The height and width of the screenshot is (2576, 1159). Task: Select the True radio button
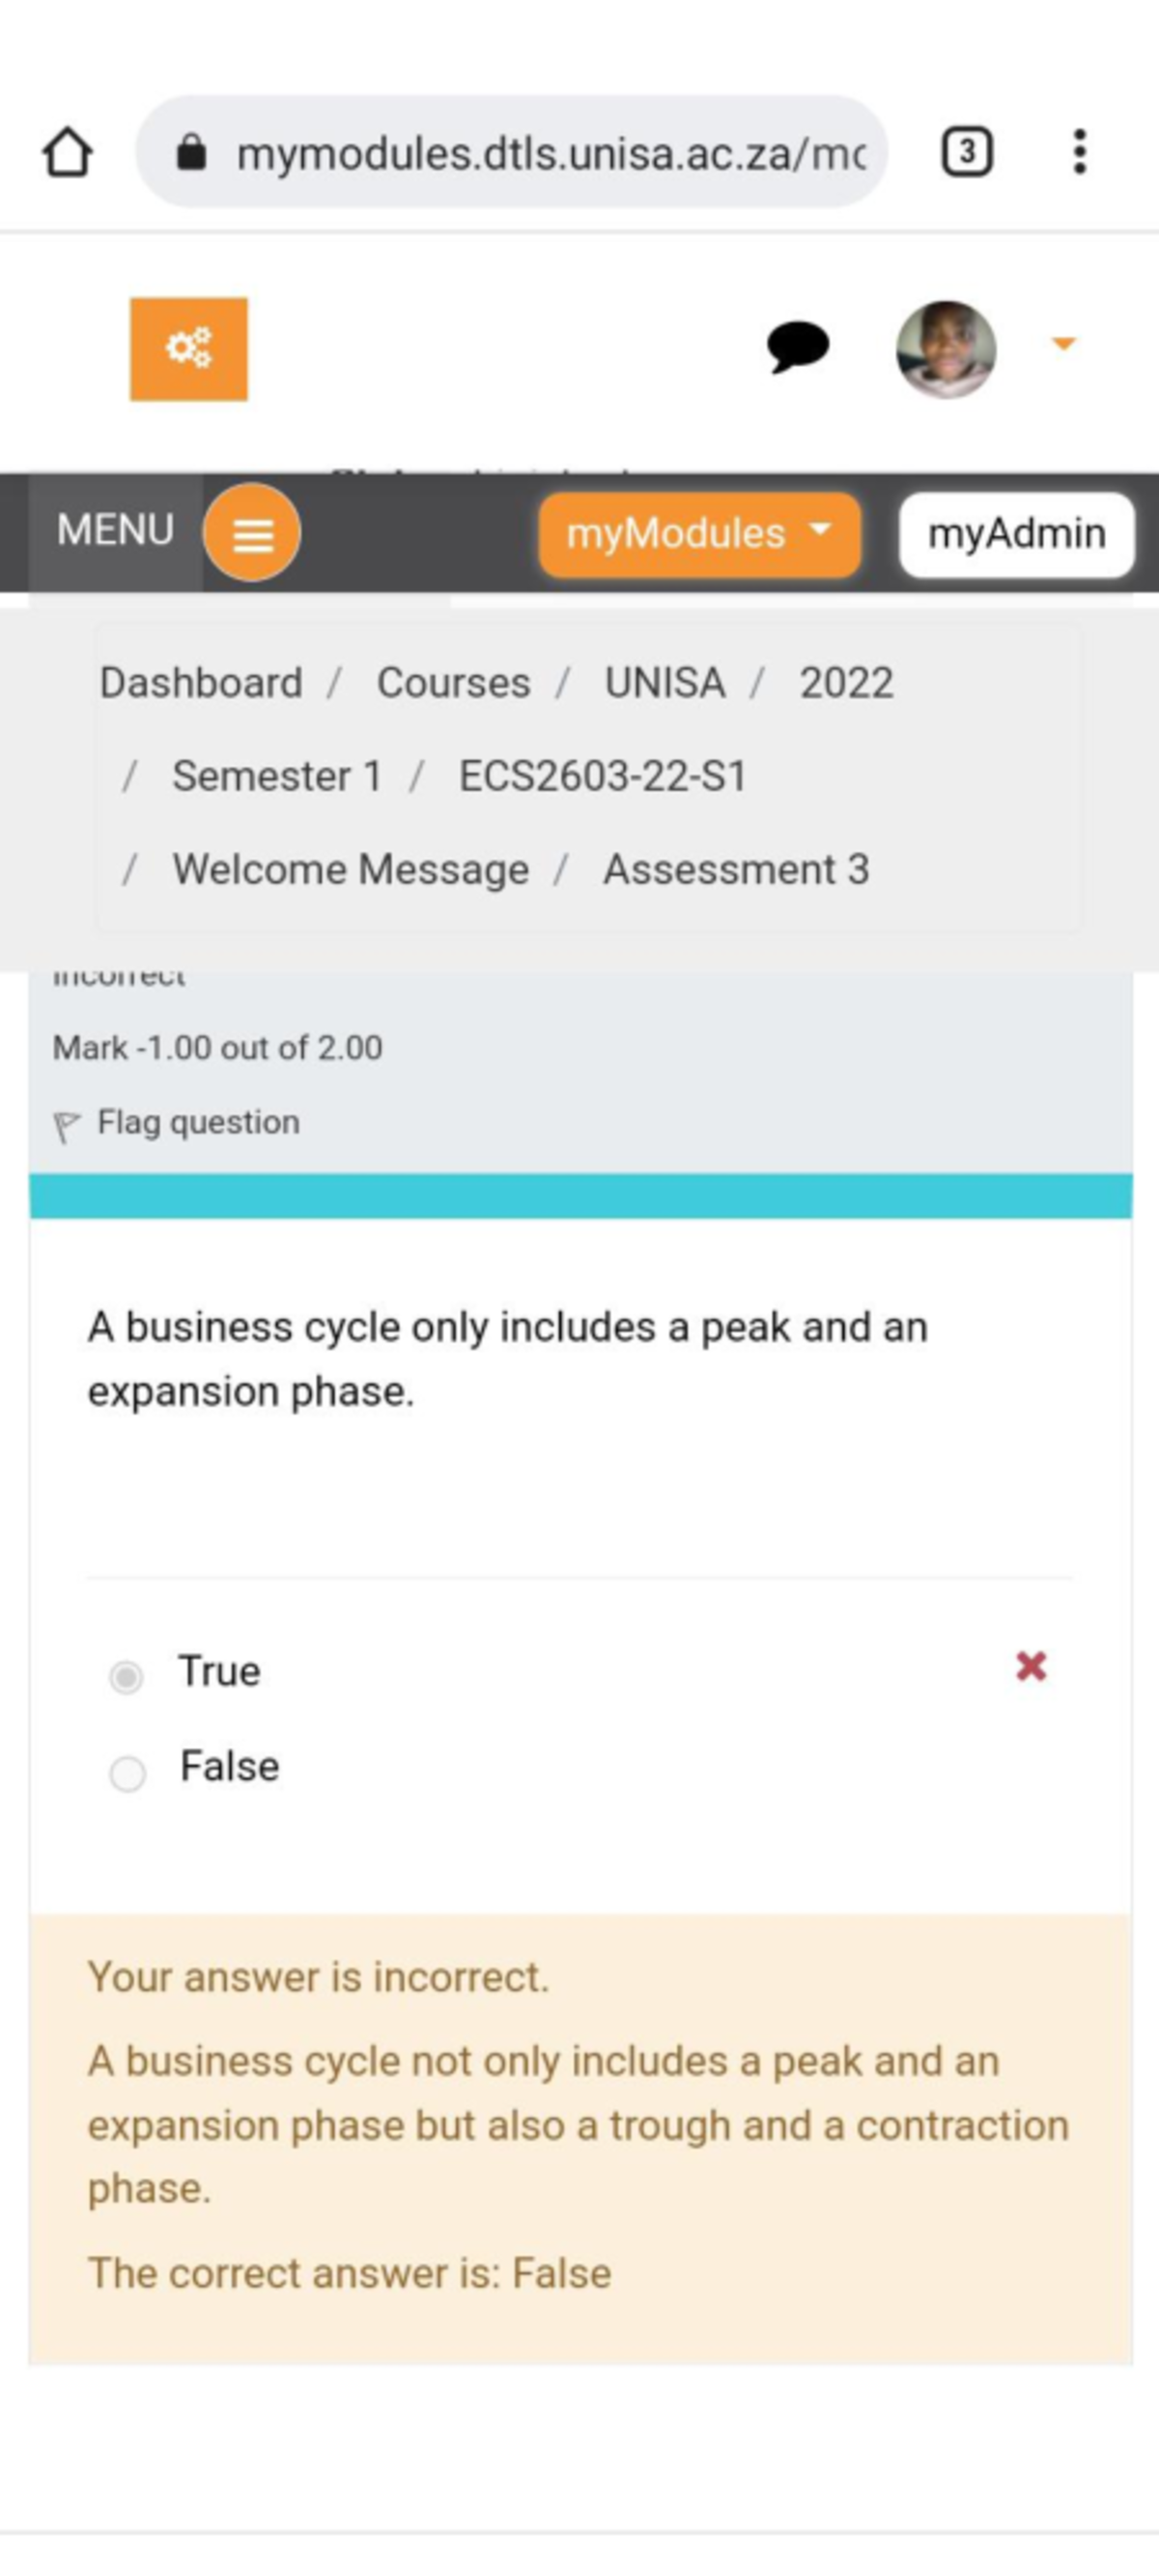click(x=126, y=1676)
